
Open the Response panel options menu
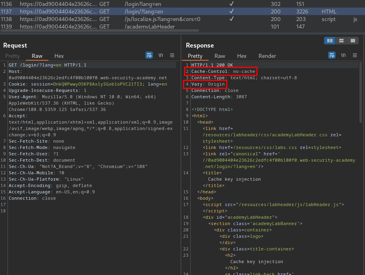pyautogui.click(x=355, y=55)
